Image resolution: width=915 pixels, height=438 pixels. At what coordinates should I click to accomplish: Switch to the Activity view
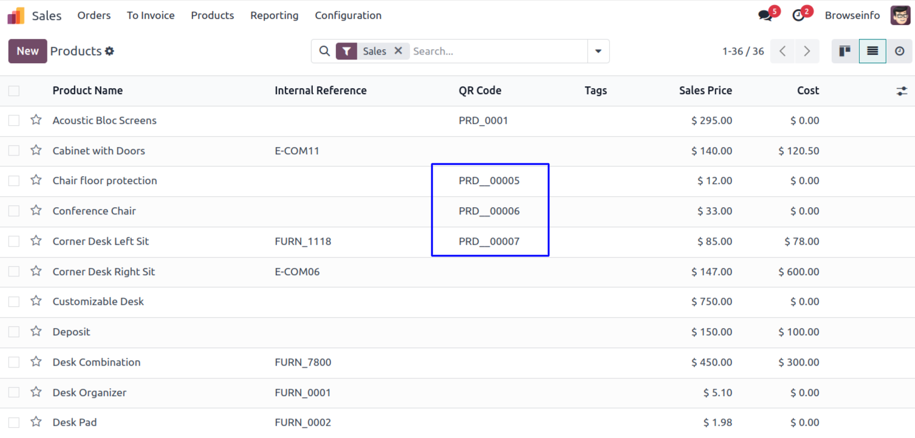click(x=899, y=52)
